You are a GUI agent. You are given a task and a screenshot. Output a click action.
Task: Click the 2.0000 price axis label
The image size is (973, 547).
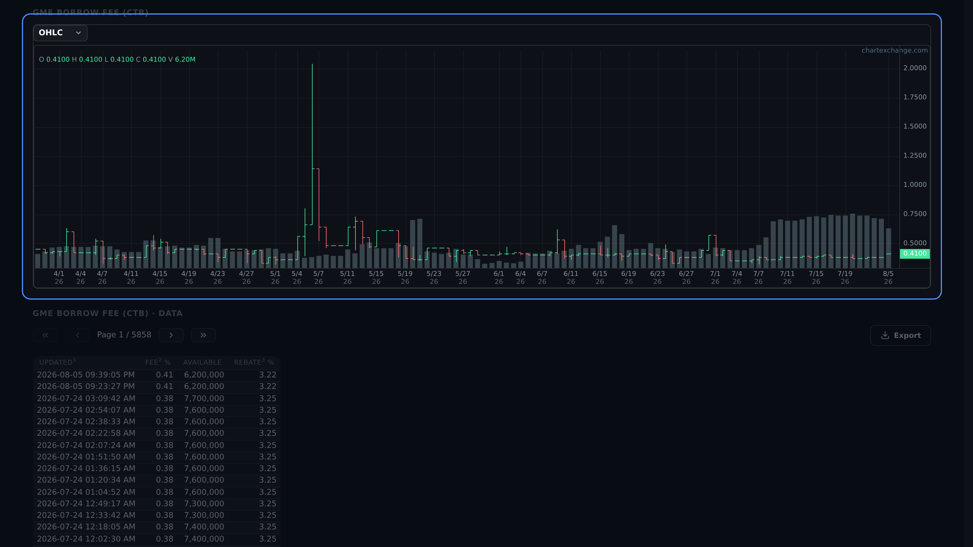915,68
